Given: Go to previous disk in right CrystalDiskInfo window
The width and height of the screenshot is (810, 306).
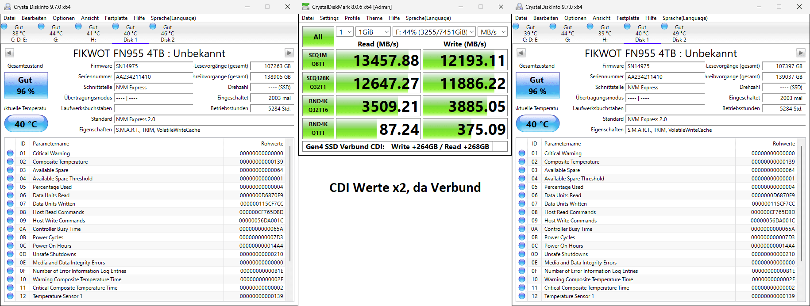Looking at the screenshot, I should point(521,53).
